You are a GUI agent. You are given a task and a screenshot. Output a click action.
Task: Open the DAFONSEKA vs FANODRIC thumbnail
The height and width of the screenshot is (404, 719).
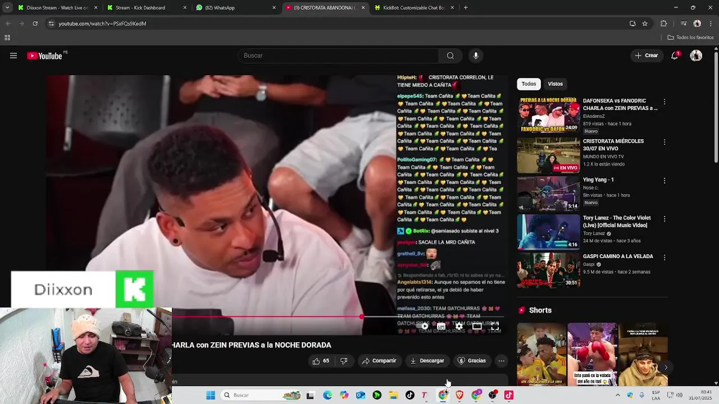(548, 116)
